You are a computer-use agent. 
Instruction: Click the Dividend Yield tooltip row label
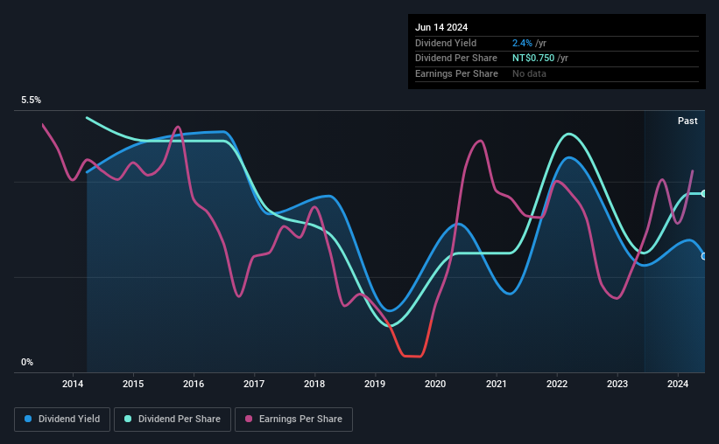[x=446, y=43]
